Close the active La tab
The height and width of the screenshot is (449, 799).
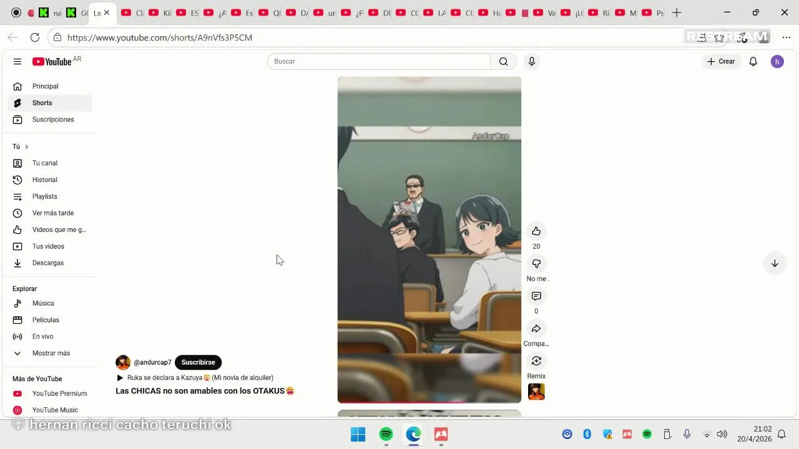pyautogui.click(x=107, y=12)
